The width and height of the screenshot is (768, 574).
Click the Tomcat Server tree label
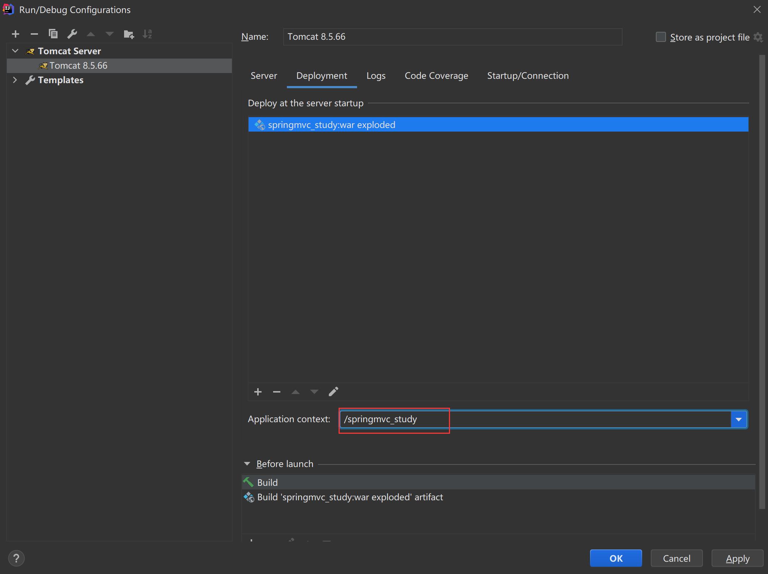click(69, 51)
